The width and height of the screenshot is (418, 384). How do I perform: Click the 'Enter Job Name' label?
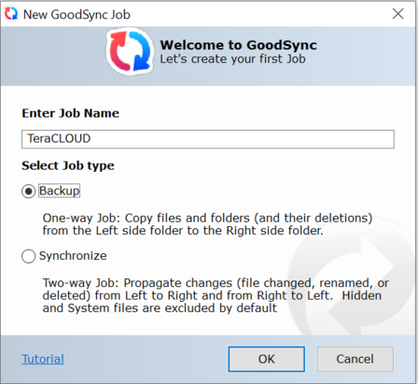pos(70,113)
